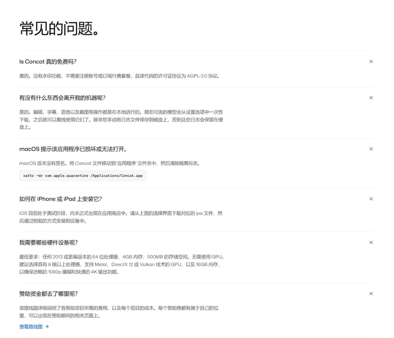Click the answer beginning '是的。编辑、字幕、语音'
Image resolution: width=394 pixels, height=338 pixels.
pos(121,120)
